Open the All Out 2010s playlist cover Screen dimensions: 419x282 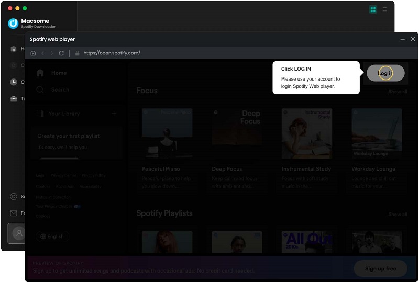[x=307, y=242]
